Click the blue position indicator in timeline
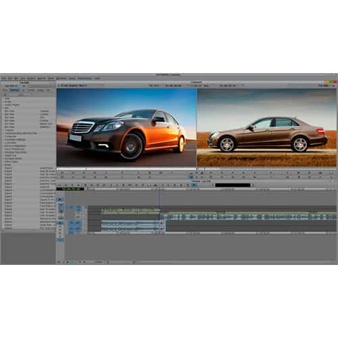 tap(160, 210)
